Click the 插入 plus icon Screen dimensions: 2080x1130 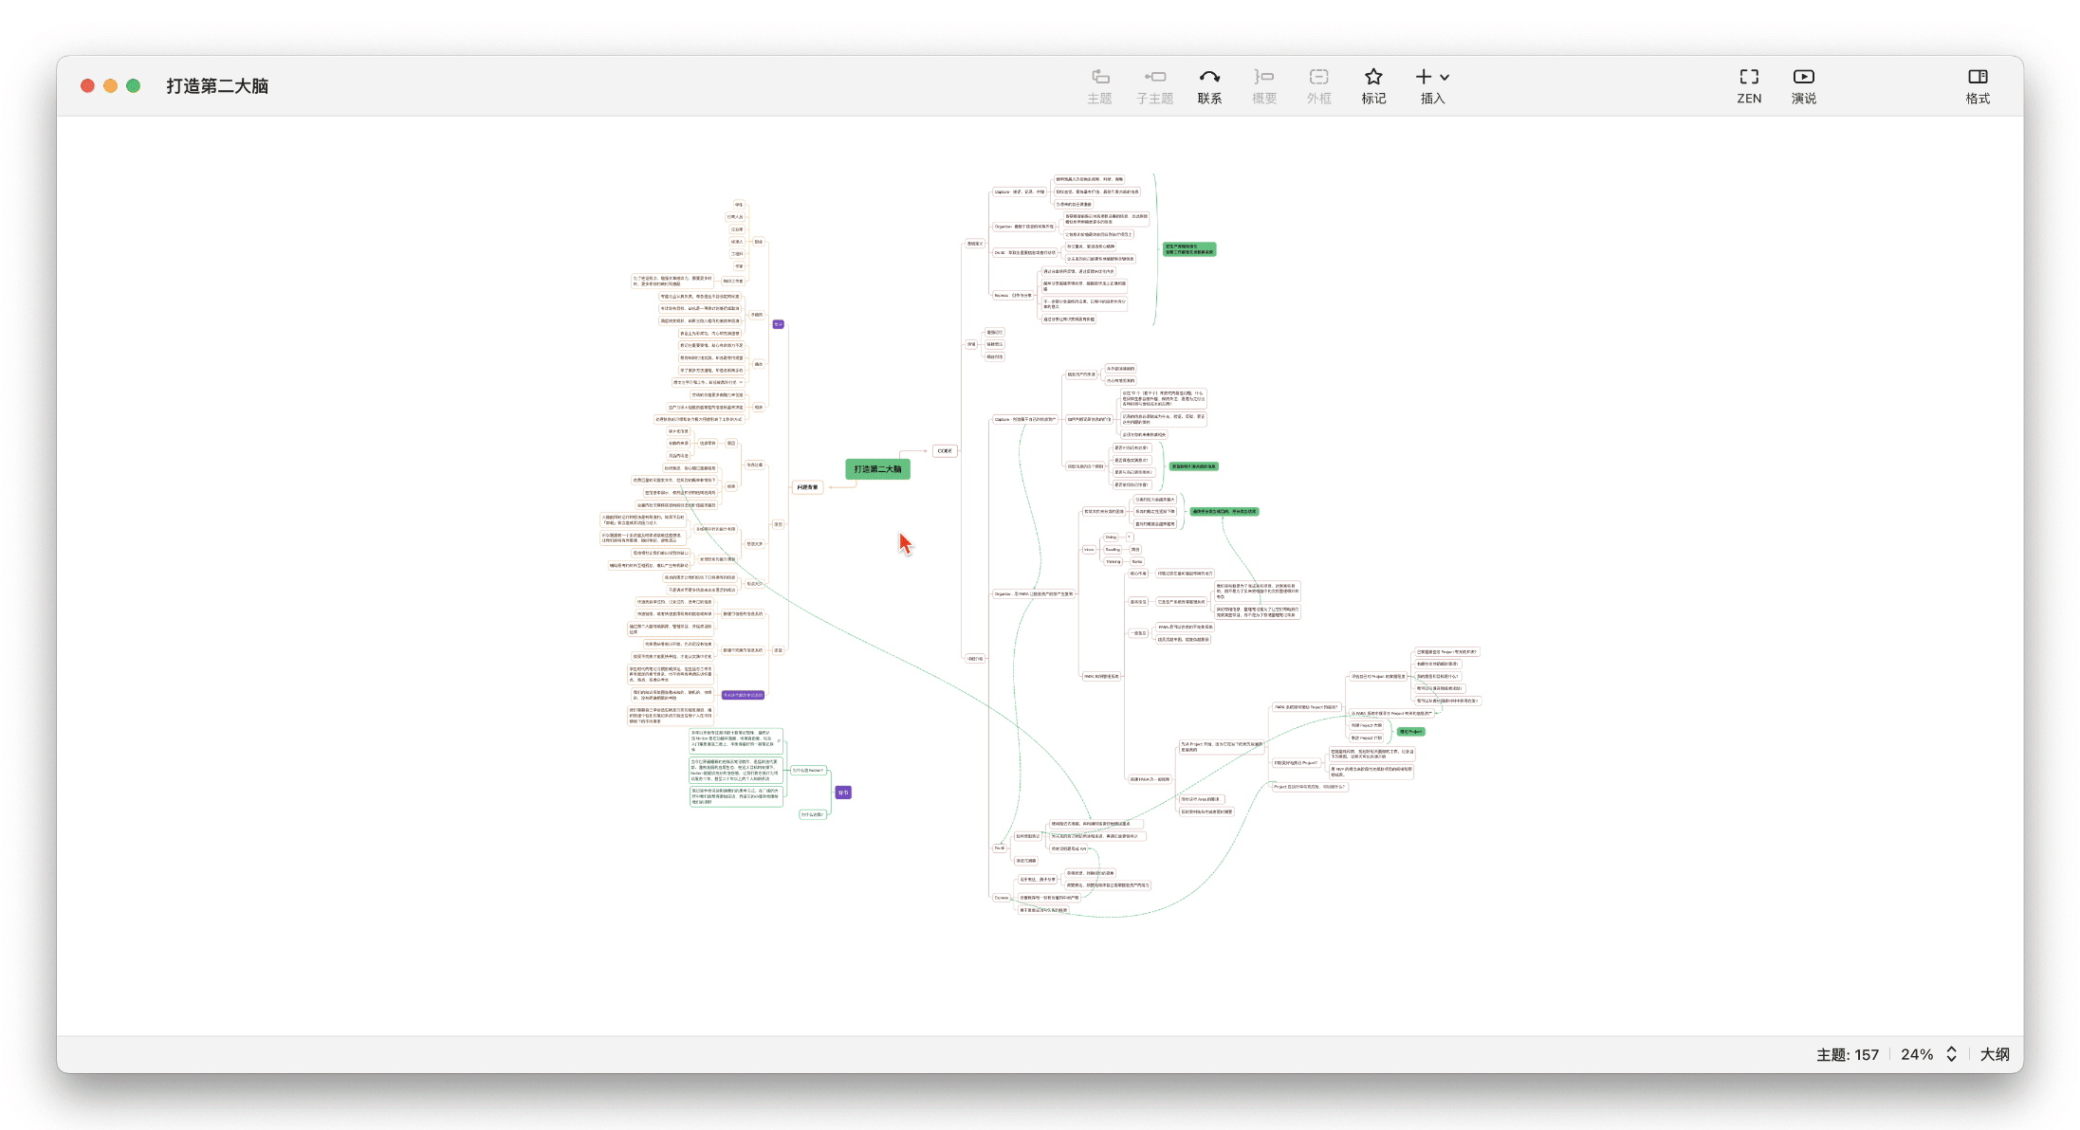click(1424, 77)
